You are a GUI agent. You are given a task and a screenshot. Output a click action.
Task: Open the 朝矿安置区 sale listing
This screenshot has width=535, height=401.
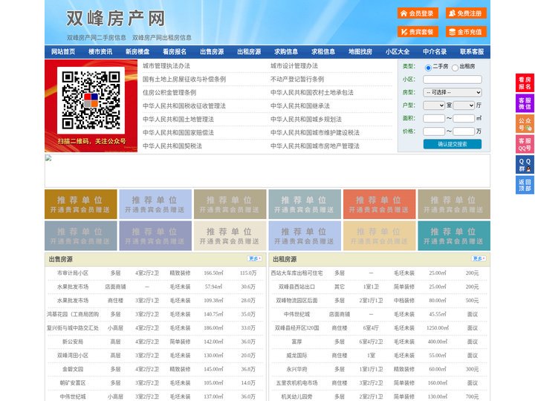pos(73,383)
